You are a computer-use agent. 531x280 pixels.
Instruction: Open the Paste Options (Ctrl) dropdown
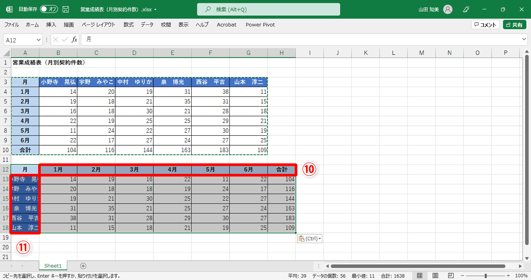[x=309, y=239]
